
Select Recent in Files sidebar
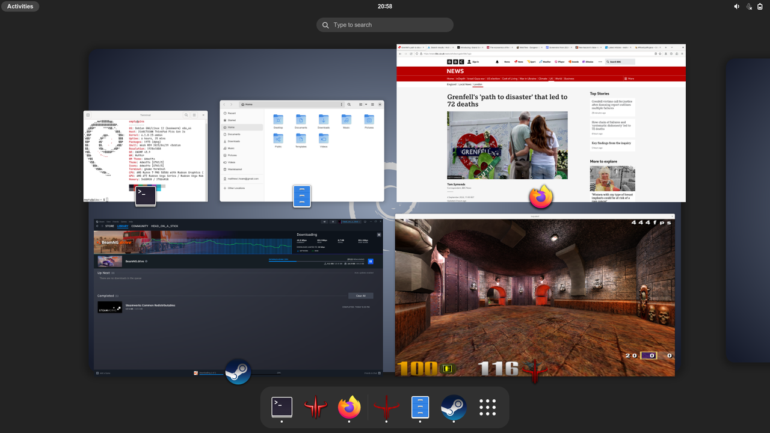(x=242, y=113)
